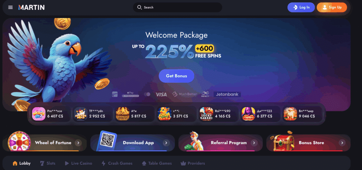This screenshot has height=170, width=362.
Task: Switch to the Slots tab
Action: click(x=48, y=163)
